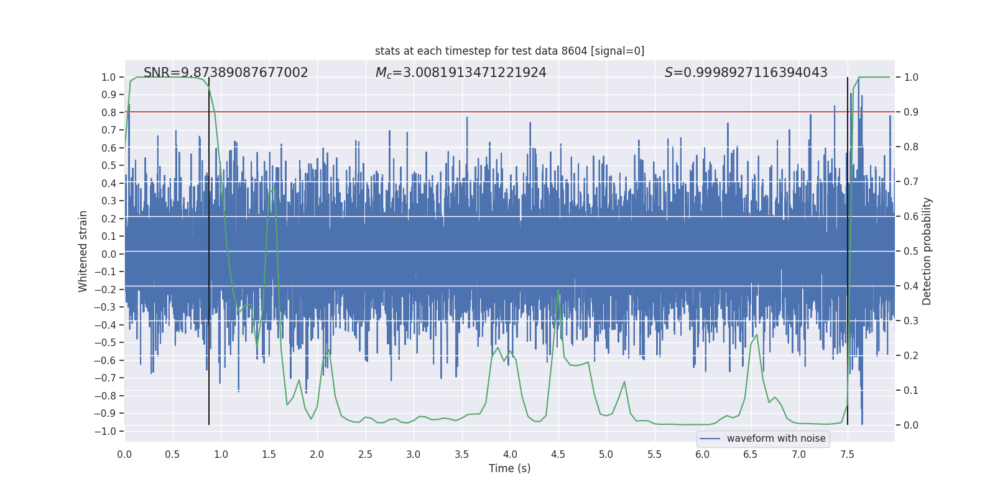Click the x-axis tick label 6.0
This screenshot has width=995, height=497.
[703, 454]
